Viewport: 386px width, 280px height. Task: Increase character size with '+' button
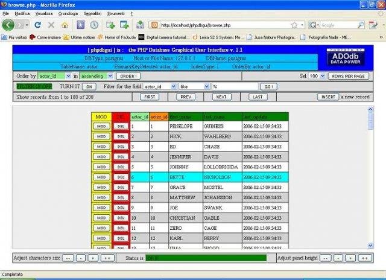tap(93, 258)
